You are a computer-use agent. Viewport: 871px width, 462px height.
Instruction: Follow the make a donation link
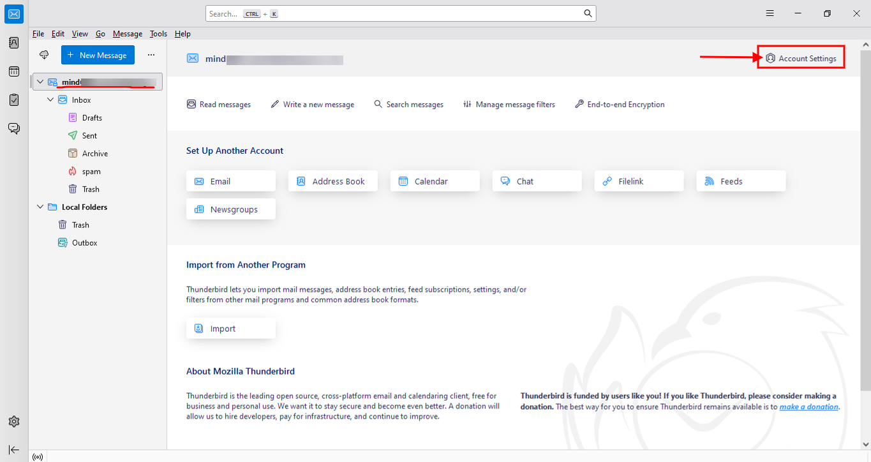coord(809,406)
